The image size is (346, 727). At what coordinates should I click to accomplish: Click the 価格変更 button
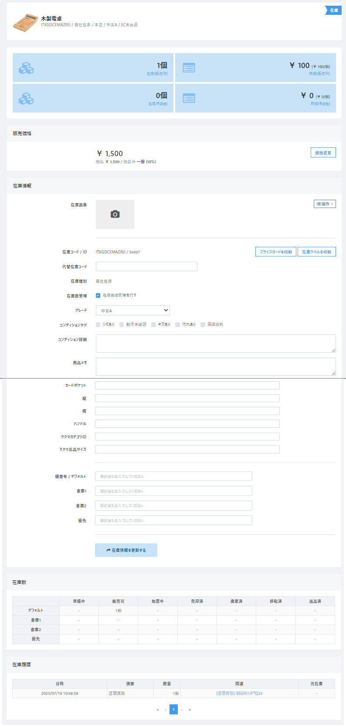click(x=323, y=153)
